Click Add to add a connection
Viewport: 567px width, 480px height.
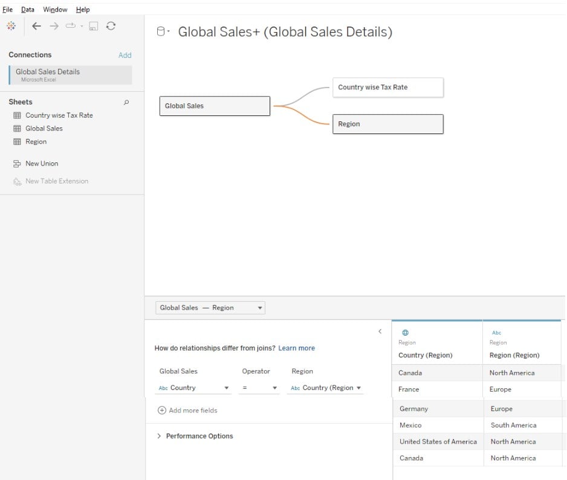point(125,56)
